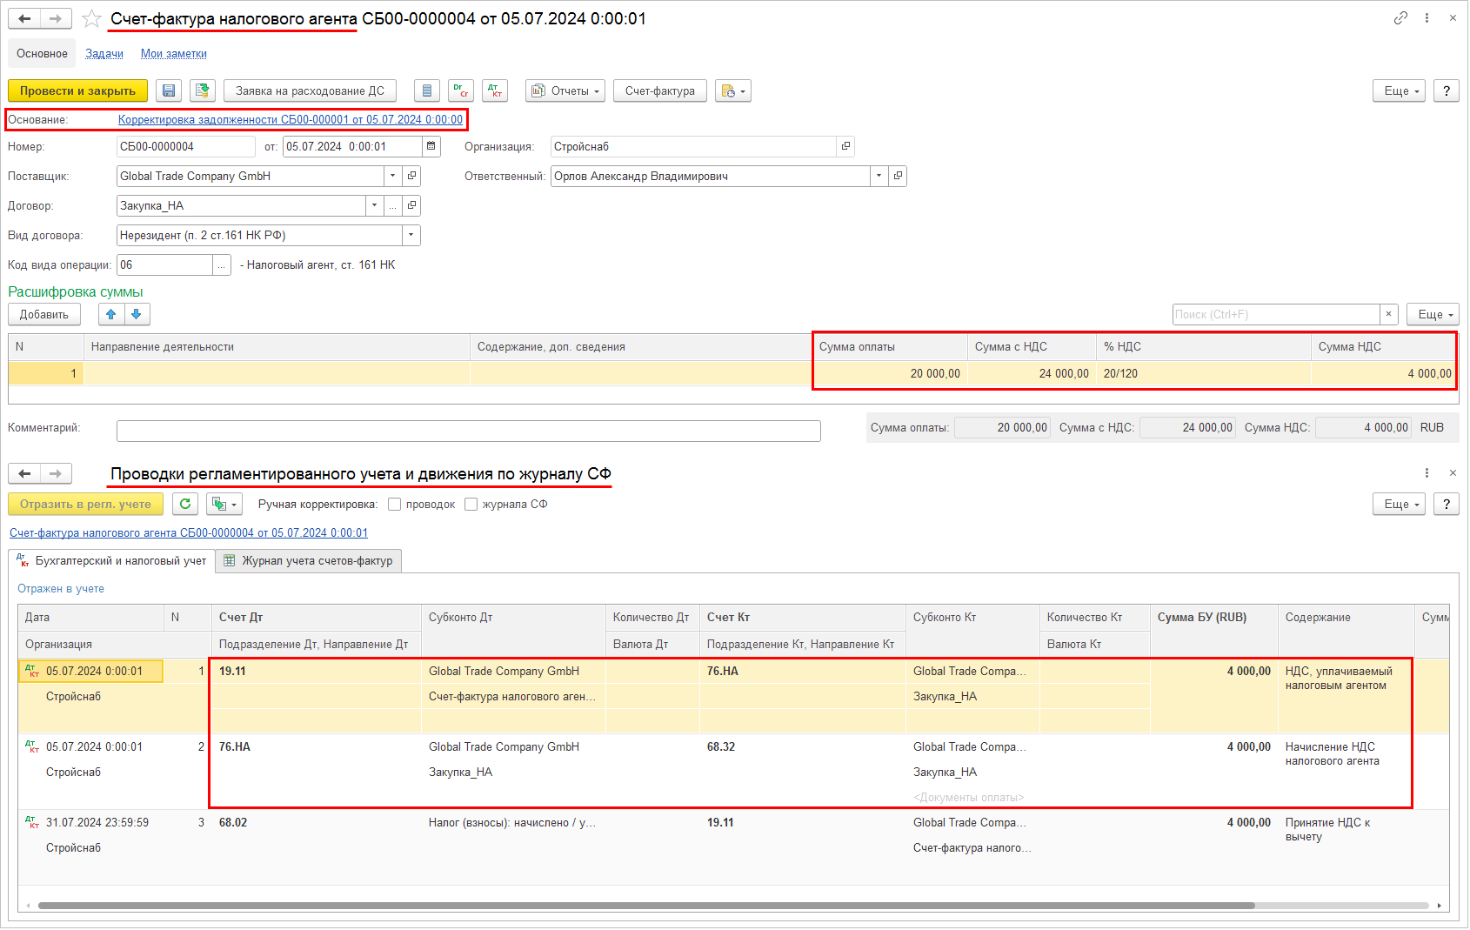Image resolution: width=1470 pixels, height=930 pixels.
Task: Go forward with the top right arrow
Action: 56,18
